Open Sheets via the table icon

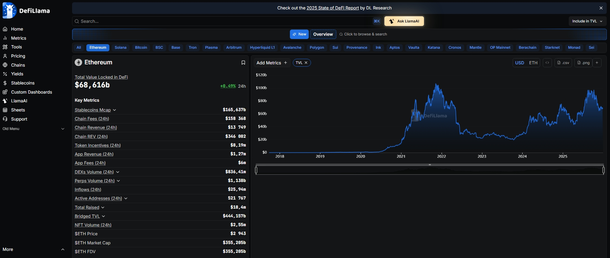(x=5, y=110)
